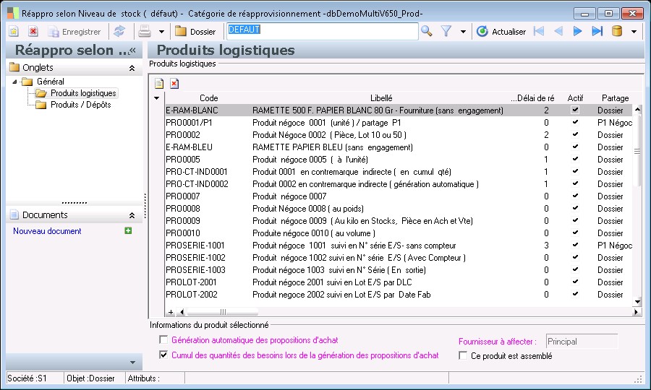This screenshot has height=390, width=651.
Task: Click the delete row icon above grid
Action: [x=174, y=84]
